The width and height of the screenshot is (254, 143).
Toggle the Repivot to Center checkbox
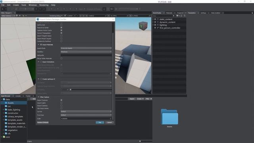pyautogui.click(x=62, y=27)
